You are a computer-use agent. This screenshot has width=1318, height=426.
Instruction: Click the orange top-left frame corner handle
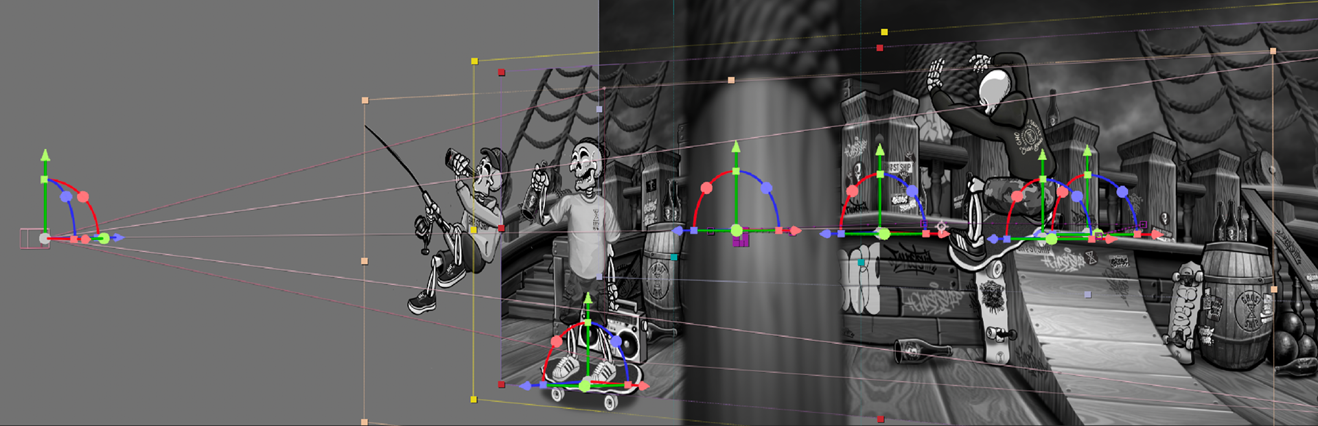[365, 101]
